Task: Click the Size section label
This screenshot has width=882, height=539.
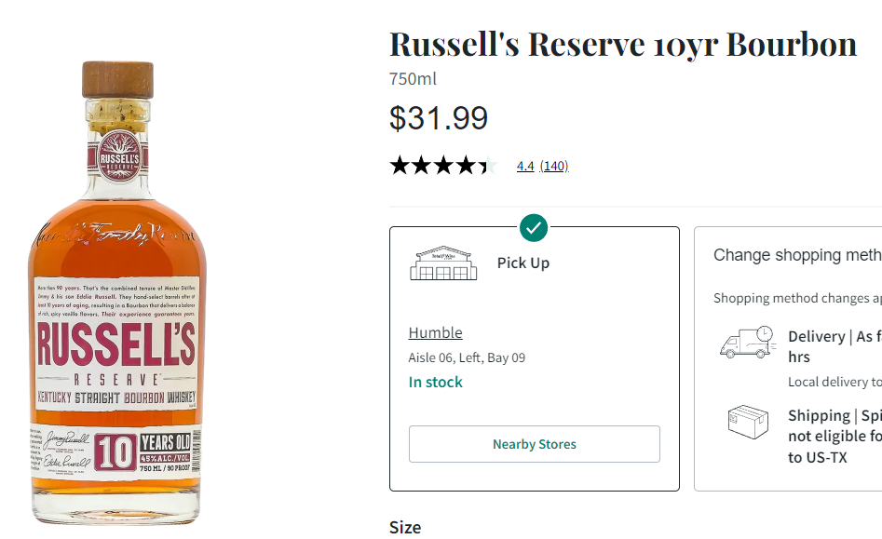Action: [405, 527]
